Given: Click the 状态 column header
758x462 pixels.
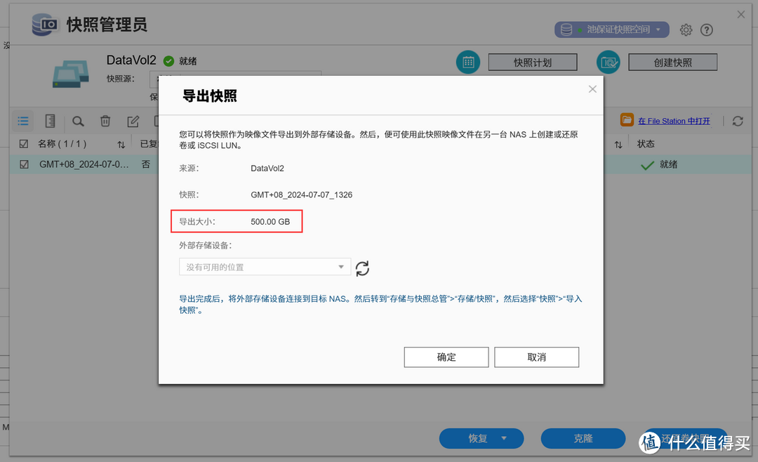Looking at the screenshot, I should pyautogui.click(x=646, y=144).
